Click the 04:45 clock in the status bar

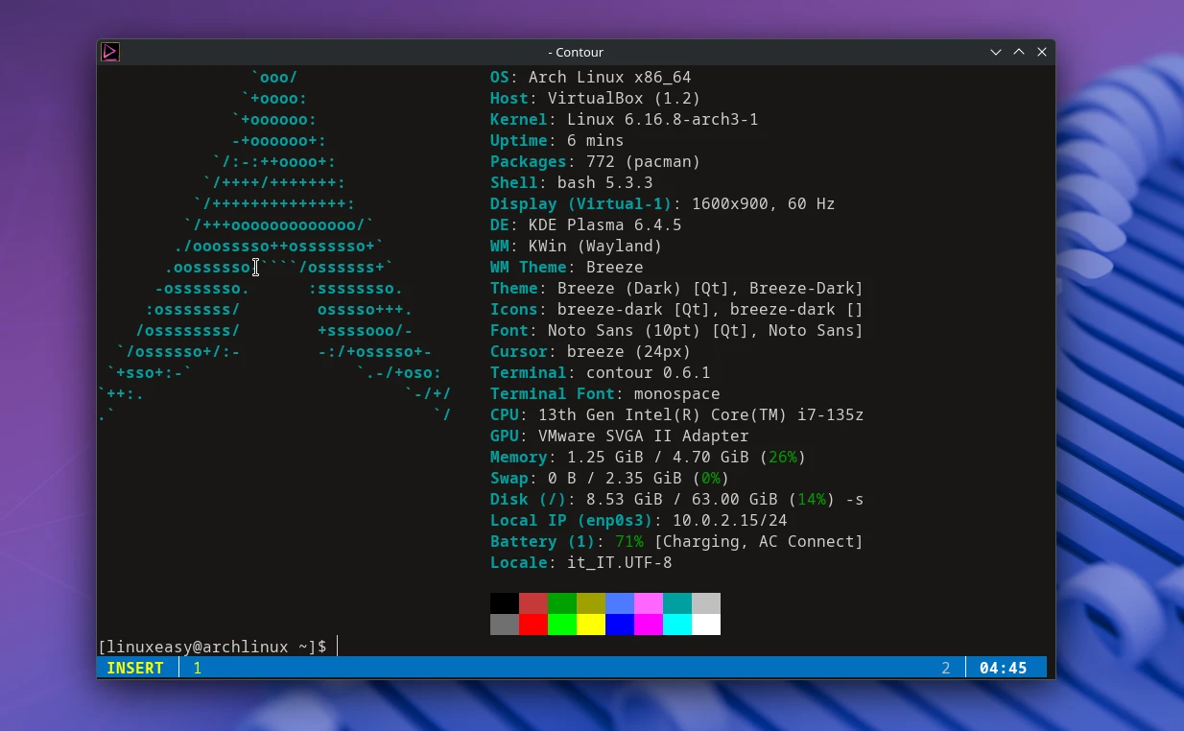[1005, 668]
